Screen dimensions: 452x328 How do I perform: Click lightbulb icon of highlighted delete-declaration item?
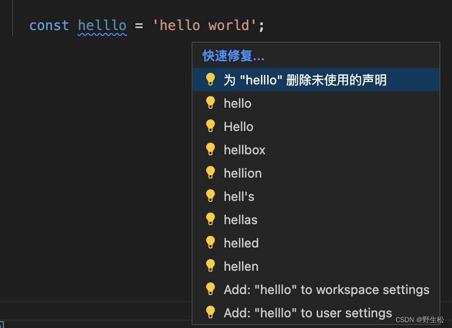(x=210, y=80)
